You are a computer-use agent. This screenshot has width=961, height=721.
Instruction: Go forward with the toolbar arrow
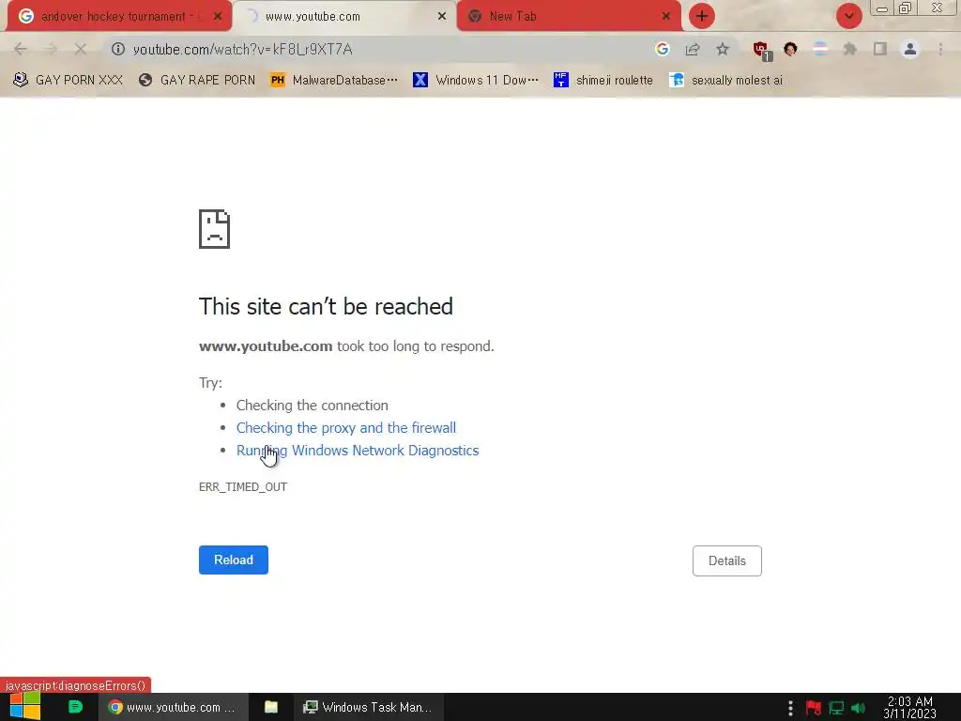tap(51, 49)
